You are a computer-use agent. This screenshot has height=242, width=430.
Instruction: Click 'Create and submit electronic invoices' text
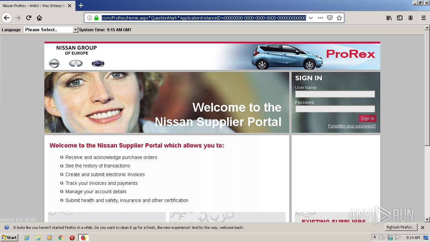click(x=105, y=174)
